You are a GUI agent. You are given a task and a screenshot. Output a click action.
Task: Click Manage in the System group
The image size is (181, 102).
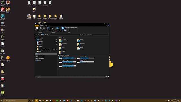tap(67, 31)
